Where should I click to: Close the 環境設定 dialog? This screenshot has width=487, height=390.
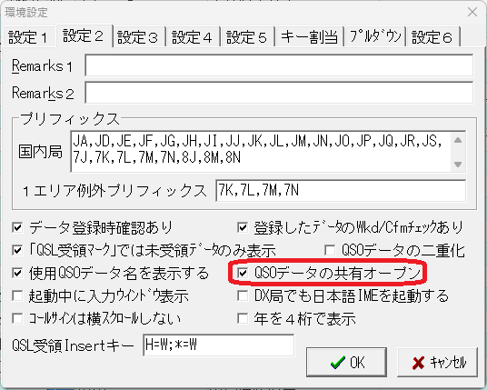[x=472, y=12]
